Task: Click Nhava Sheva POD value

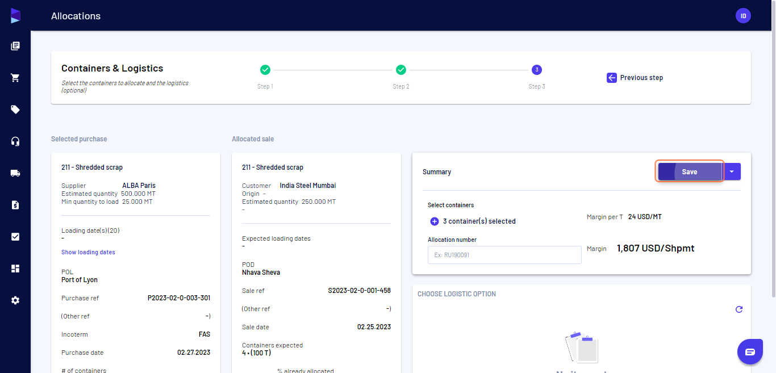Action: 261,273
